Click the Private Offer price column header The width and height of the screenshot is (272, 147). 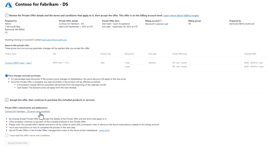180,54
